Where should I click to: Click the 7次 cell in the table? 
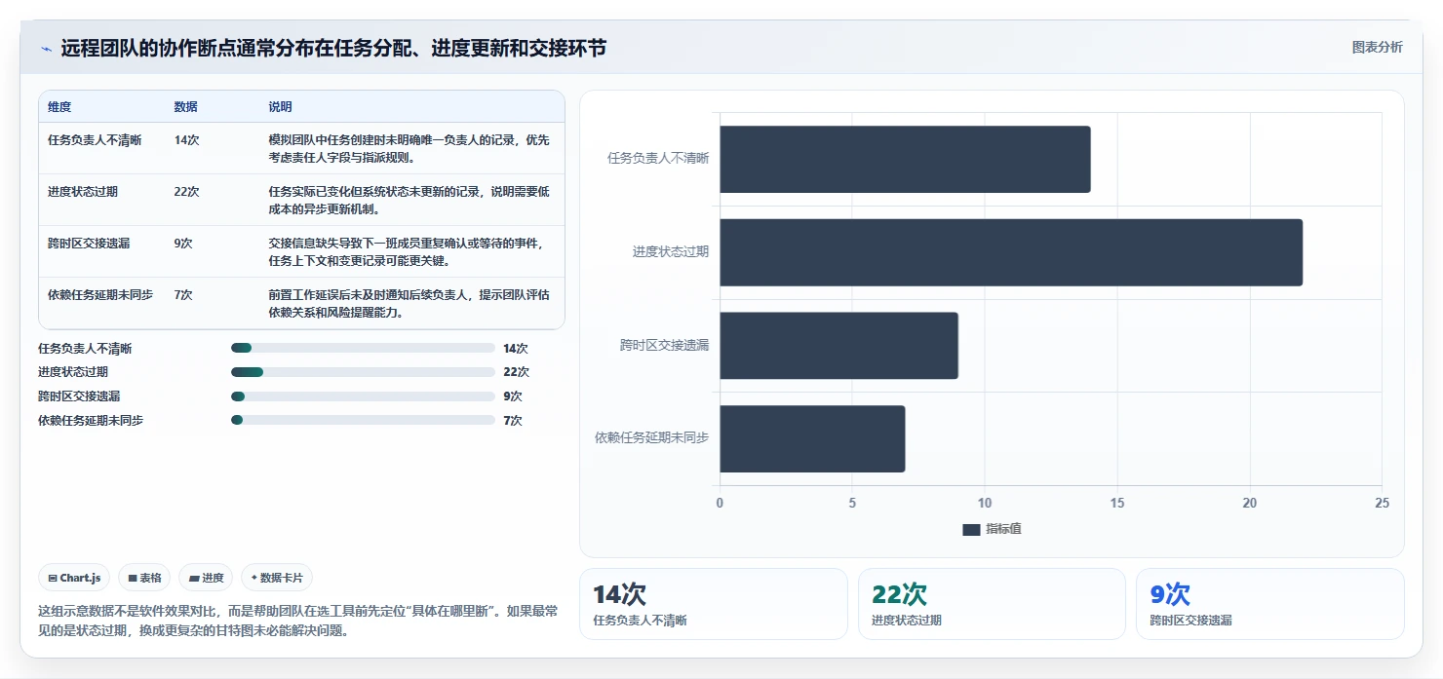pos(183,295)
